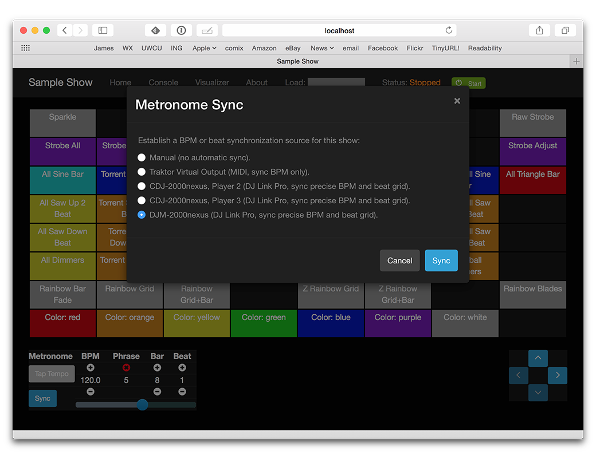This screenshot has height=458, width=596.
Task: Open the TinyURL! bookmark
Action: 445,48
